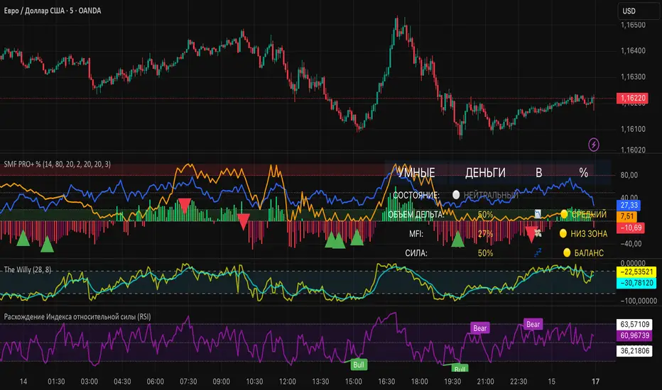Select the first purple Bear label
Viewport: 662px width, 390px height.
pos(480,328)
